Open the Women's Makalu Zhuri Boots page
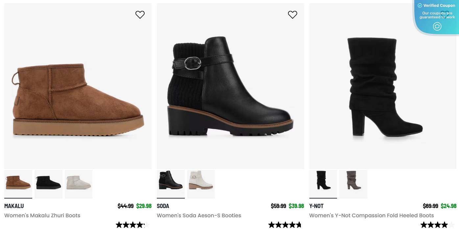 42,216
